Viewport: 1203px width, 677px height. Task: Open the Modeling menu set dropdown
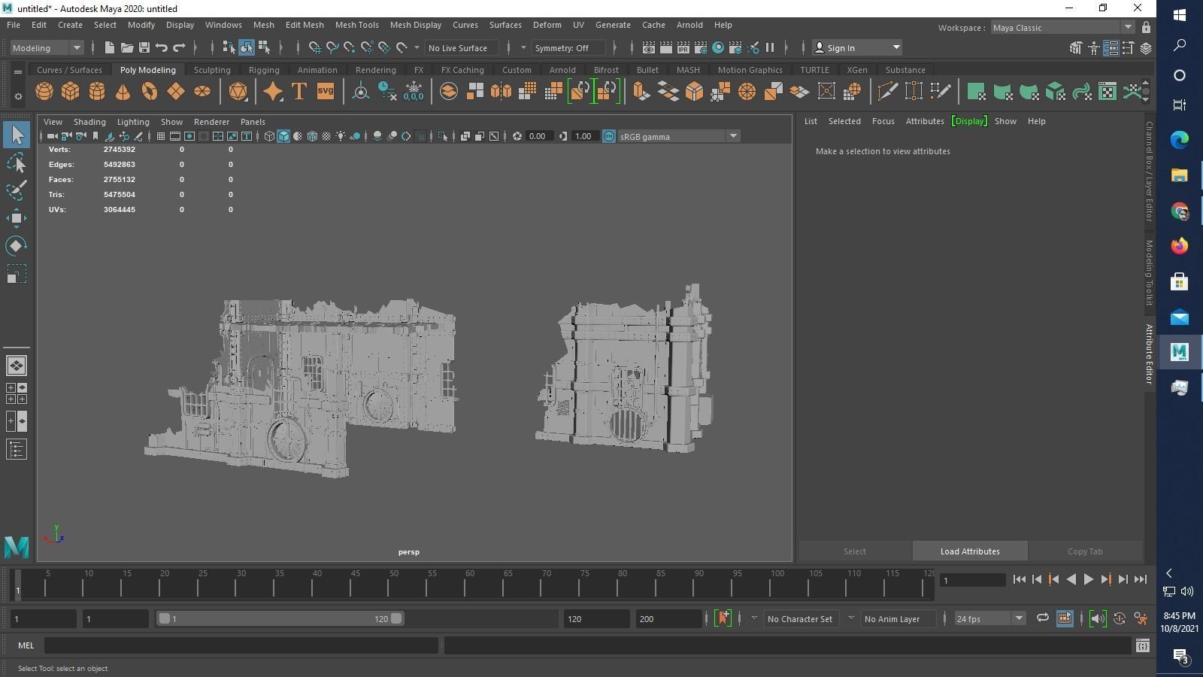(47, 47)
